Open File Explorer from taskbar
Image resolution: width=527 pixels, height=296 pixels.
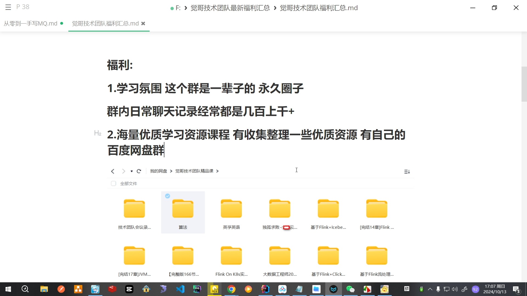click(44, 289)
